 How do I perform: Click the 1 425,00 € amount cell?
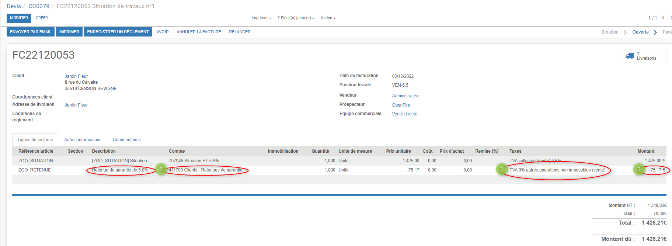click(x=655, y=161)
